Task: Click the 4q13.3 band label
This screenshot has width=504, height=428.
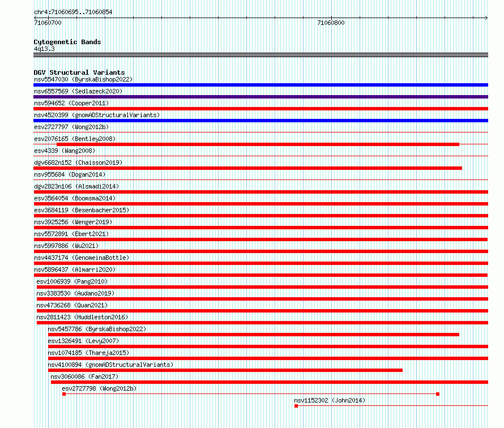Action: 44,49
